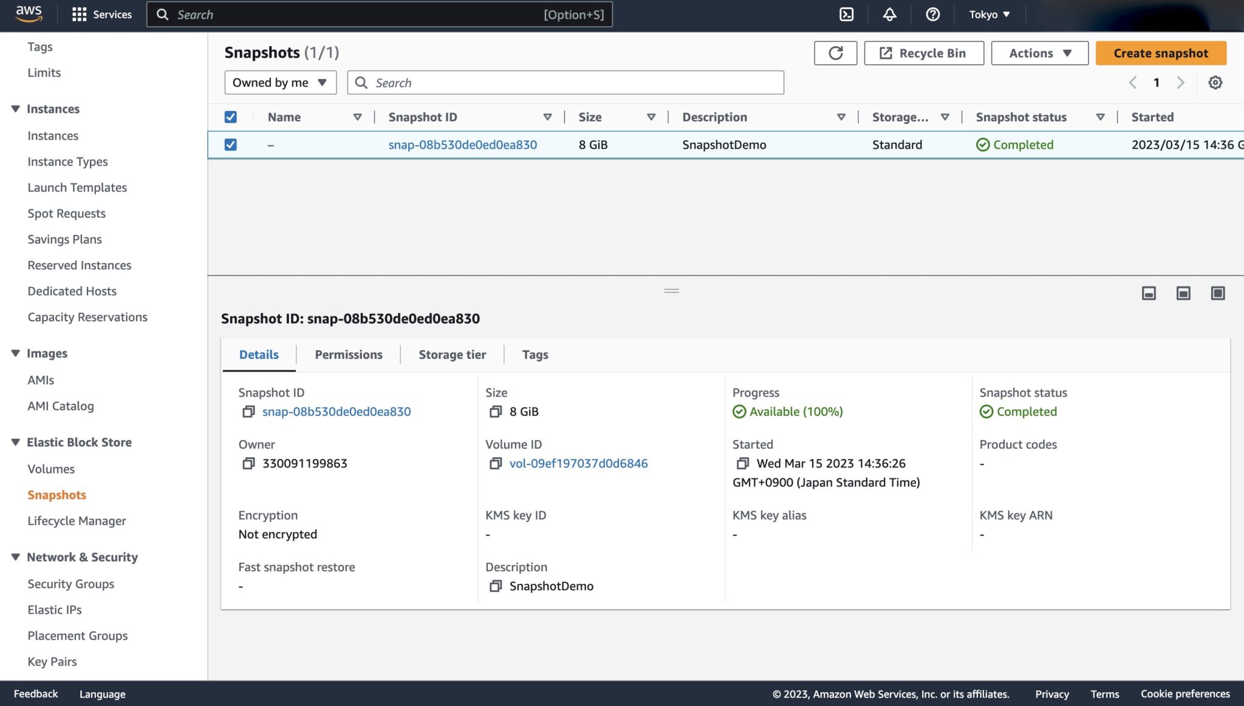The image size is (1244, 706).
Task: Open the Actions dropdown menu
Action: pyautogui.click(x=1039, y=53)
